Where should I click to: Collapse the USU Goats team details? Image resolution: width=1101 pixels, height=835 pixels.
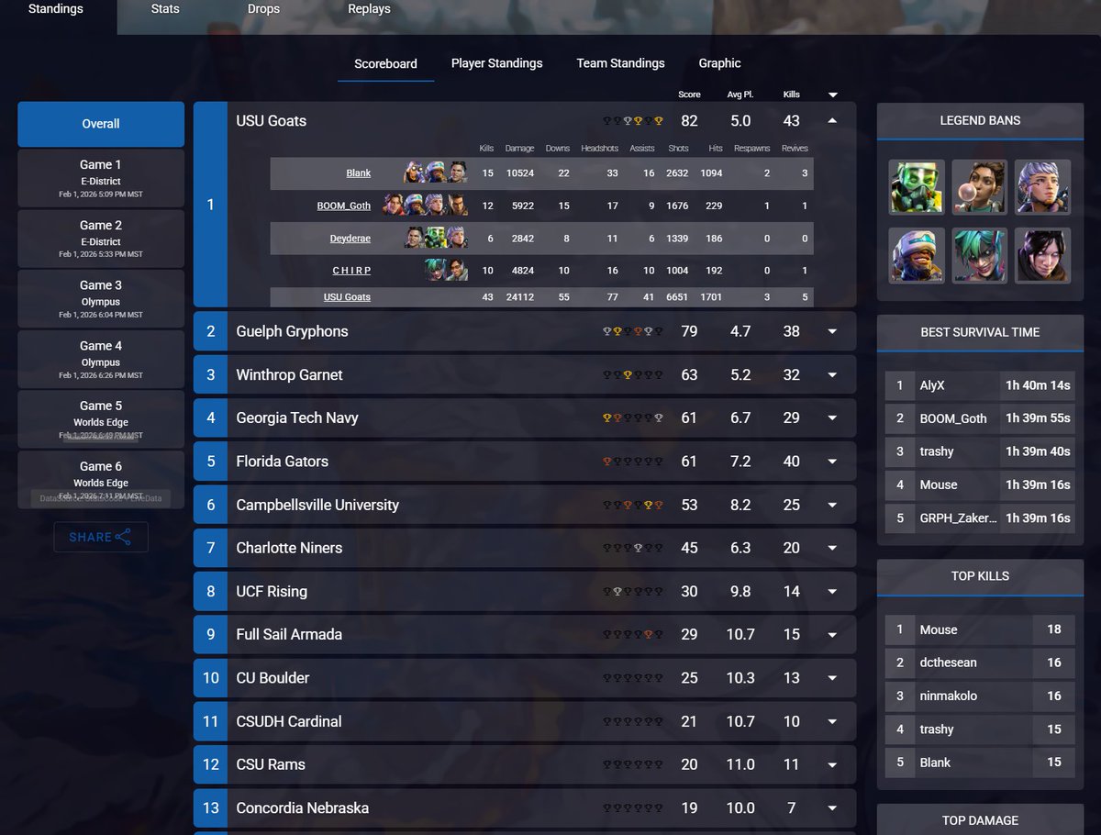(x=832, y=120)
